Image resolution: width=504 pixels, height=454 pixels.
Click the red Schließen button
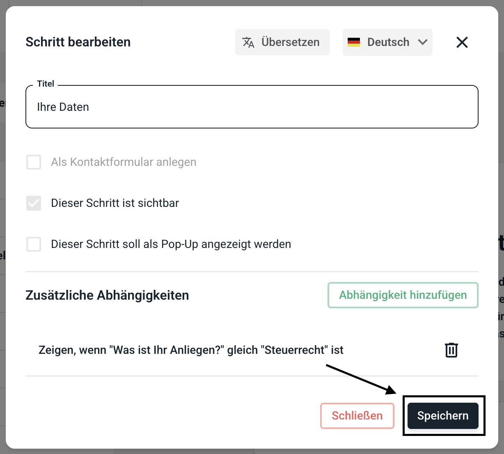tap(357, 416)
